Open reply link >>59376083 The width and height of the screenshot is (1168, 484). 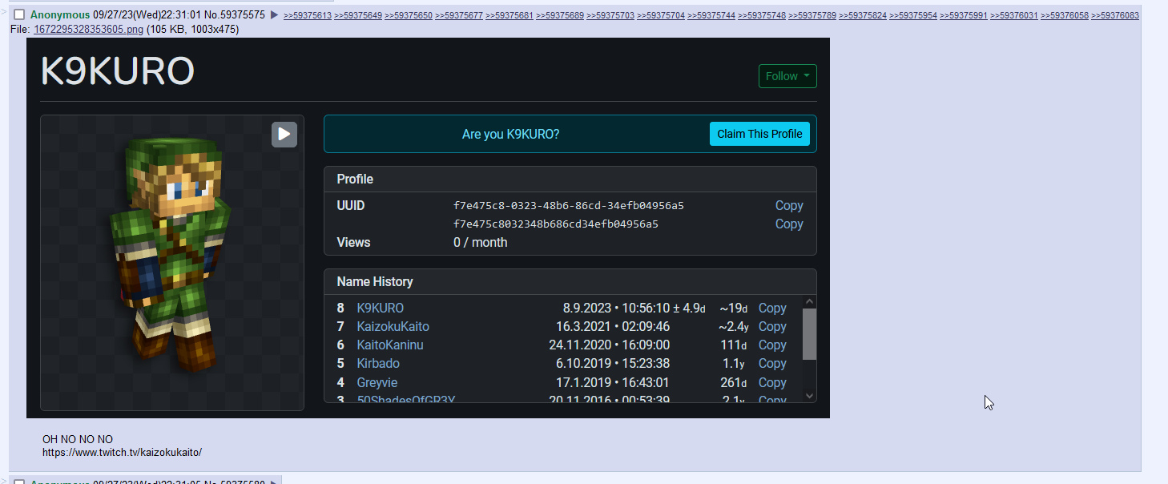click(x=1115, y=15)
